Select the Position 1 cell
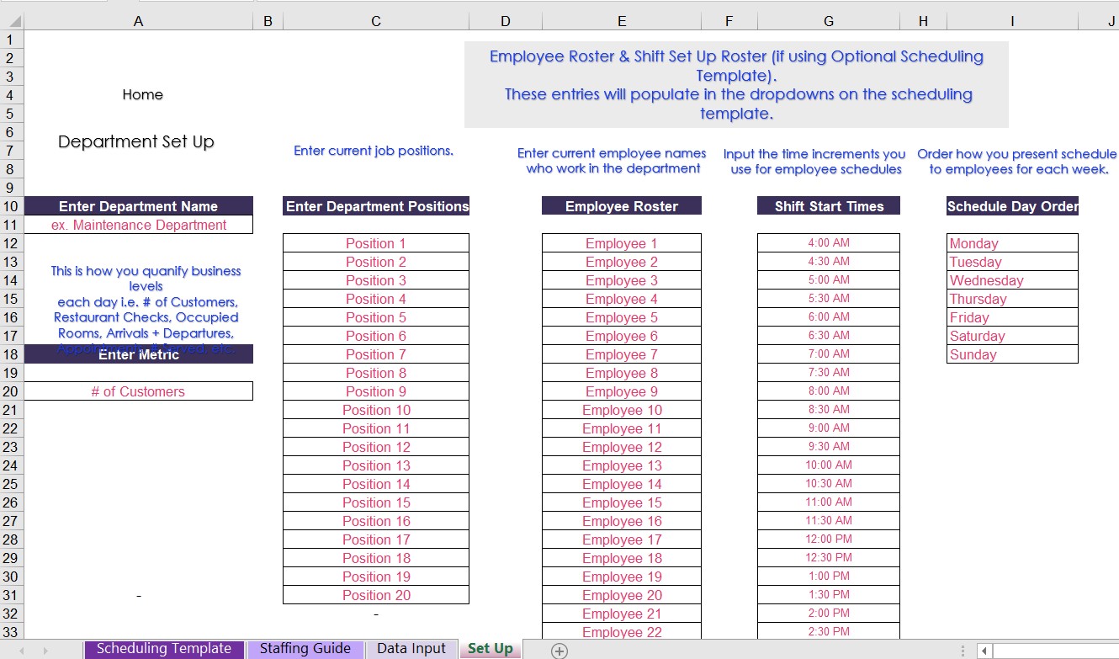Viewport: 1119px width, 659px height. coord(376,243)
